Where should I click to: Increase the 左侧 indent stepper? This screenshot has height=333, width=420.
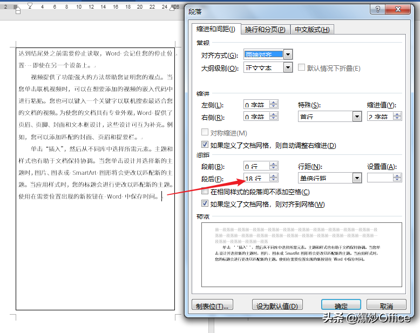(274, 102)
